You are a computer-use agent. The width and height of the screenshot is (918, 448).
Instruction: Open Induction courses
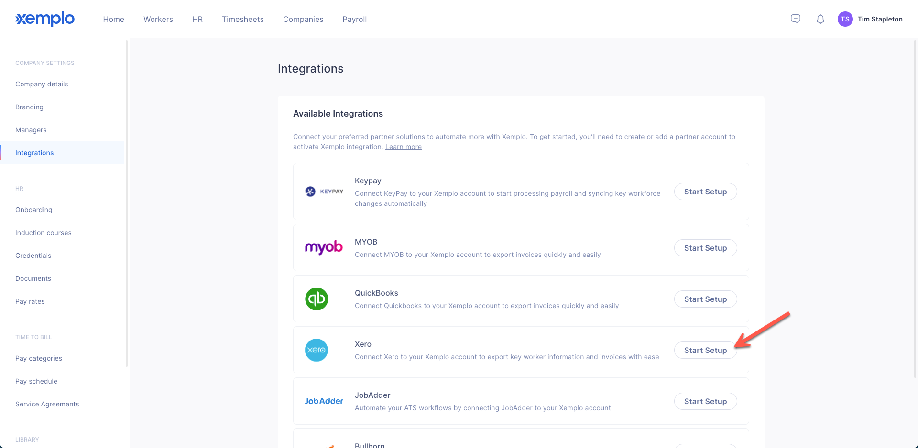point(43,233)
